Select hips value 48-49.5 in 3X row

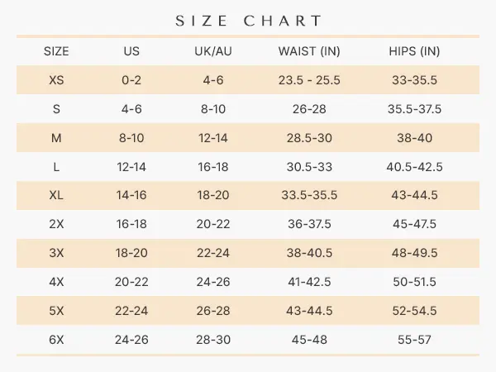(x=414, y=253)
